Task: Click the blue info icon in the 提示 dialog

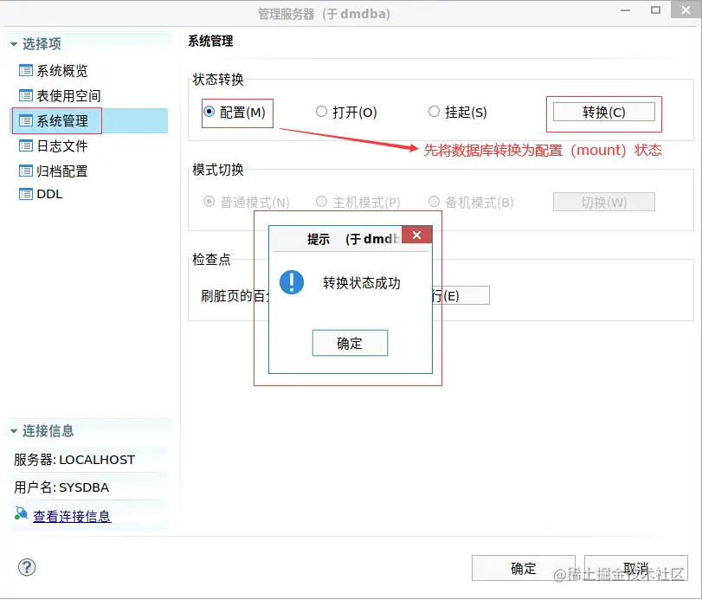Action: click(x=292, y=281)
